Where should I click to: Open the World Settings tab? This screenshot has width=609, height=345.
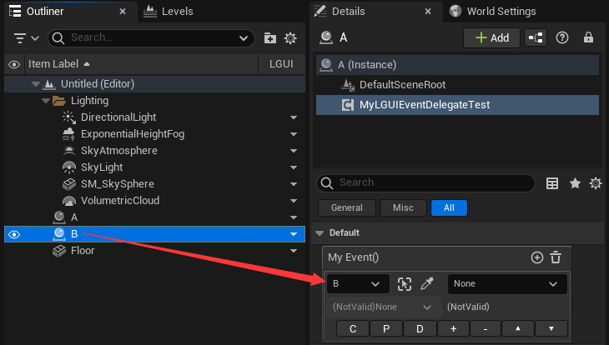[492, 12]
